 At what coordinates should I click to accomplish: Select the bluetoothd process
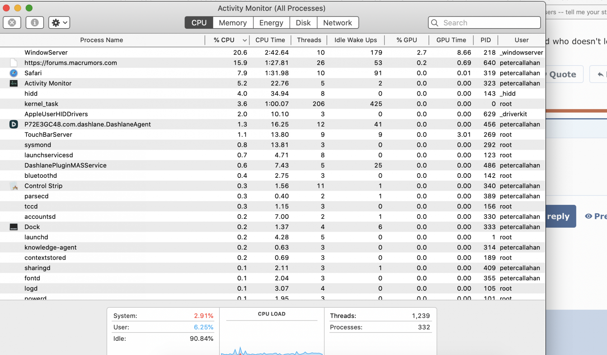[x=273, y=176]
